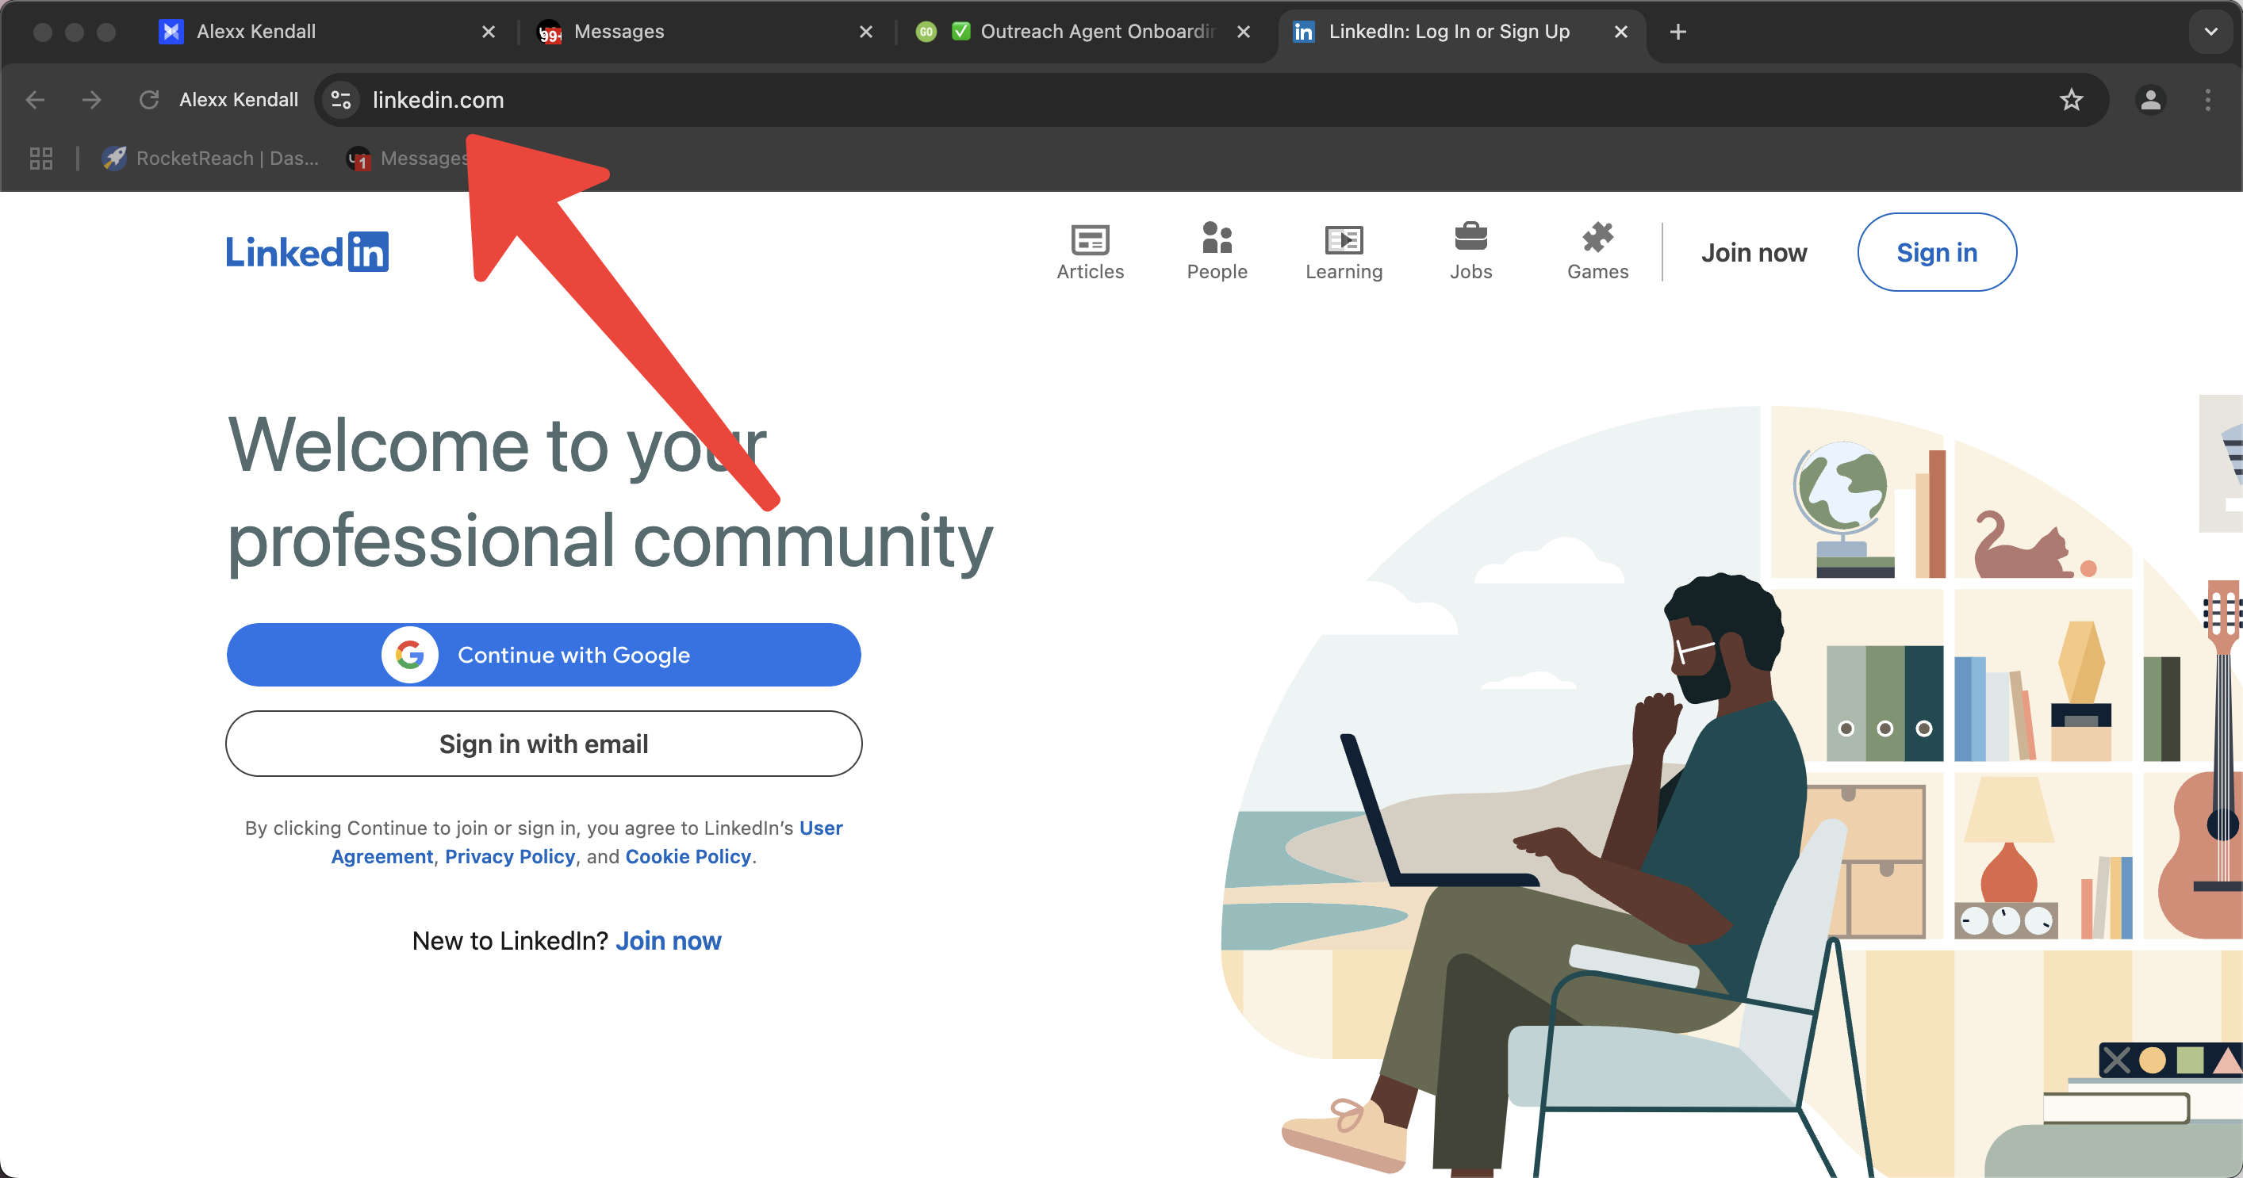
Task: Open the browser profile icon
Action: (x=2151, y=100)
